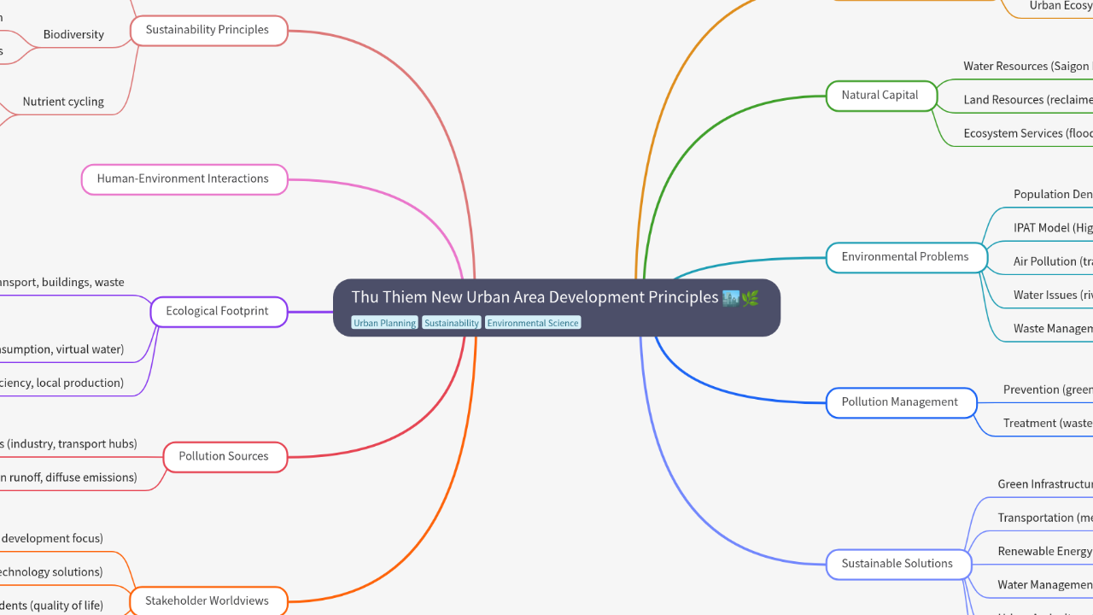Click the transport, buildings, waste text
Viewport: 1093px width, 615px height.
pyautogui.click(x=61, y=283)
